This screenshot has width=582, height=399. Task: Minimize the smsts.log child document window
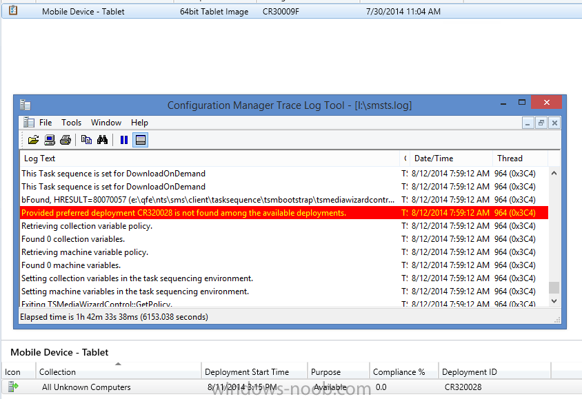(528, 123)
